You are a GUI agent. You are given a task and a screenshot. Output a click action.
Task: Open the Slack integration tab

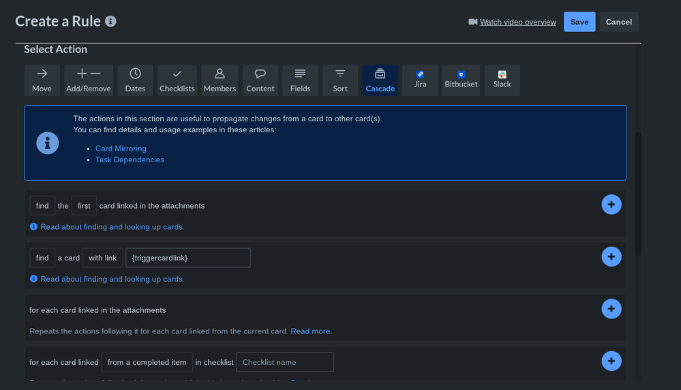(x=502, y=80)
